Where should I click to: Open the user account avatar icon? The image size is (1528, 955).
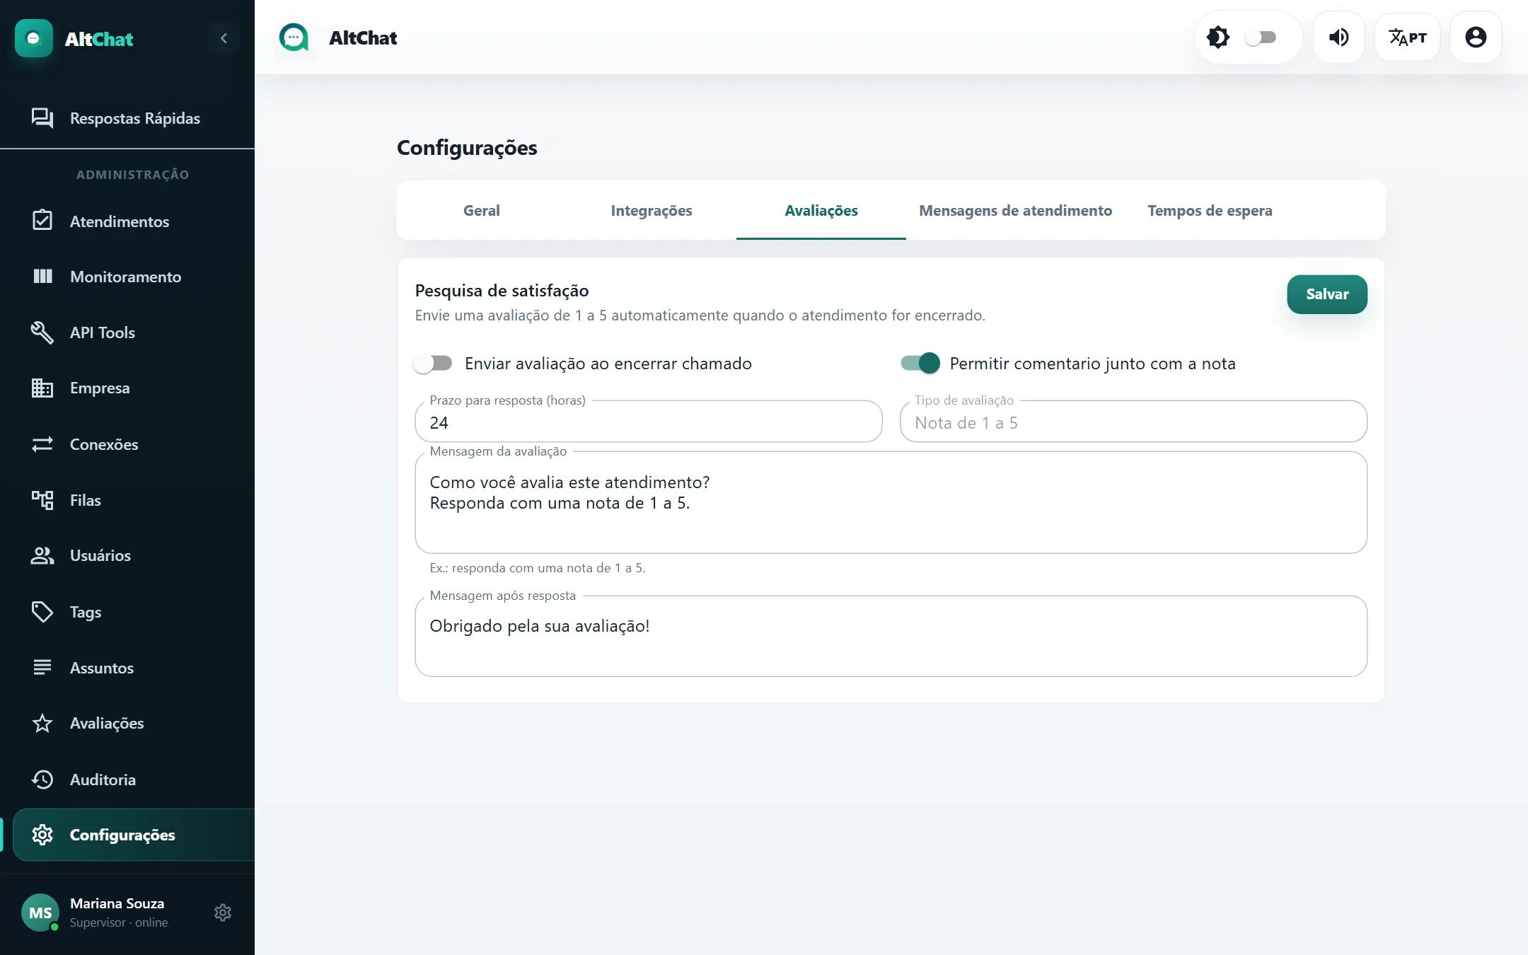1476,37
